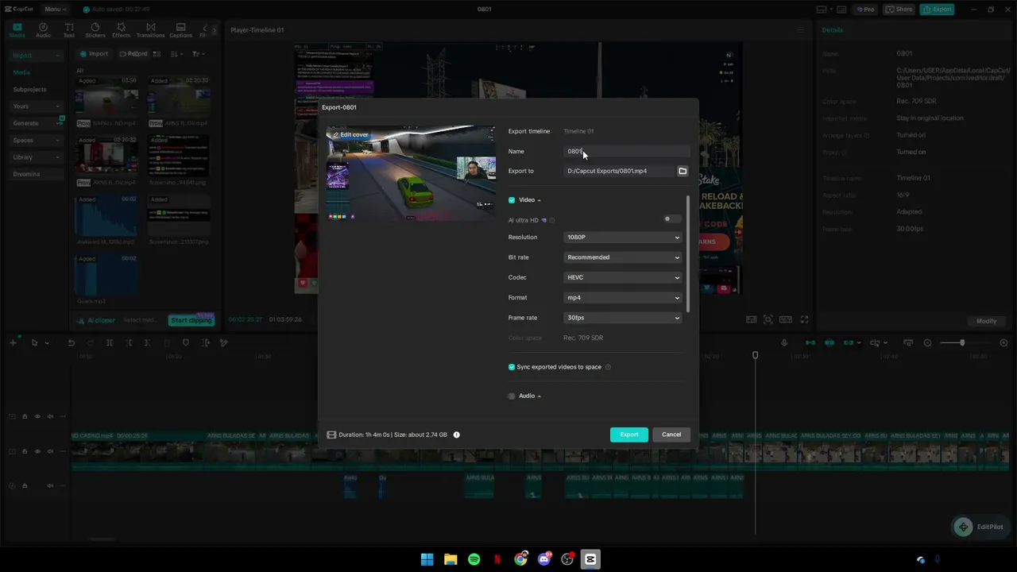Collapse the Audio section arrow
The height and width of the screenshot is (572, 1017).
[x=539, y=396]
